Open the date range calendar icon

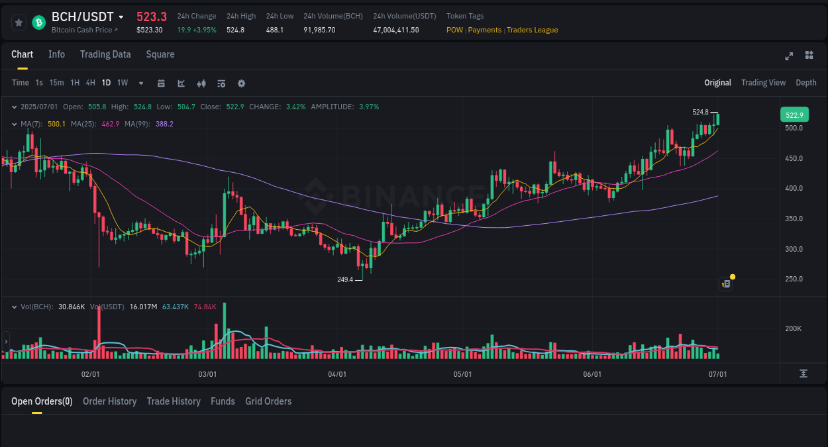(x=161, y=83)
